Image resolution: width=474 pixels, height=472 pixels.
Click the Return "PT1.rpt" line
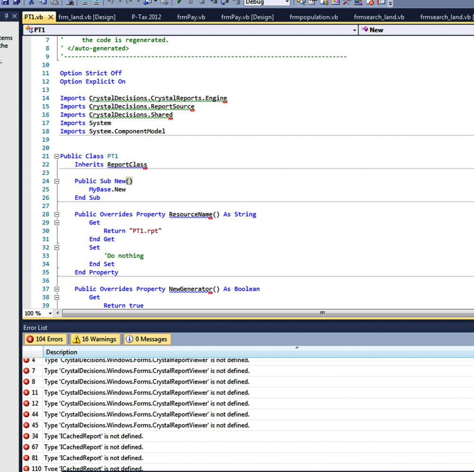132,231
